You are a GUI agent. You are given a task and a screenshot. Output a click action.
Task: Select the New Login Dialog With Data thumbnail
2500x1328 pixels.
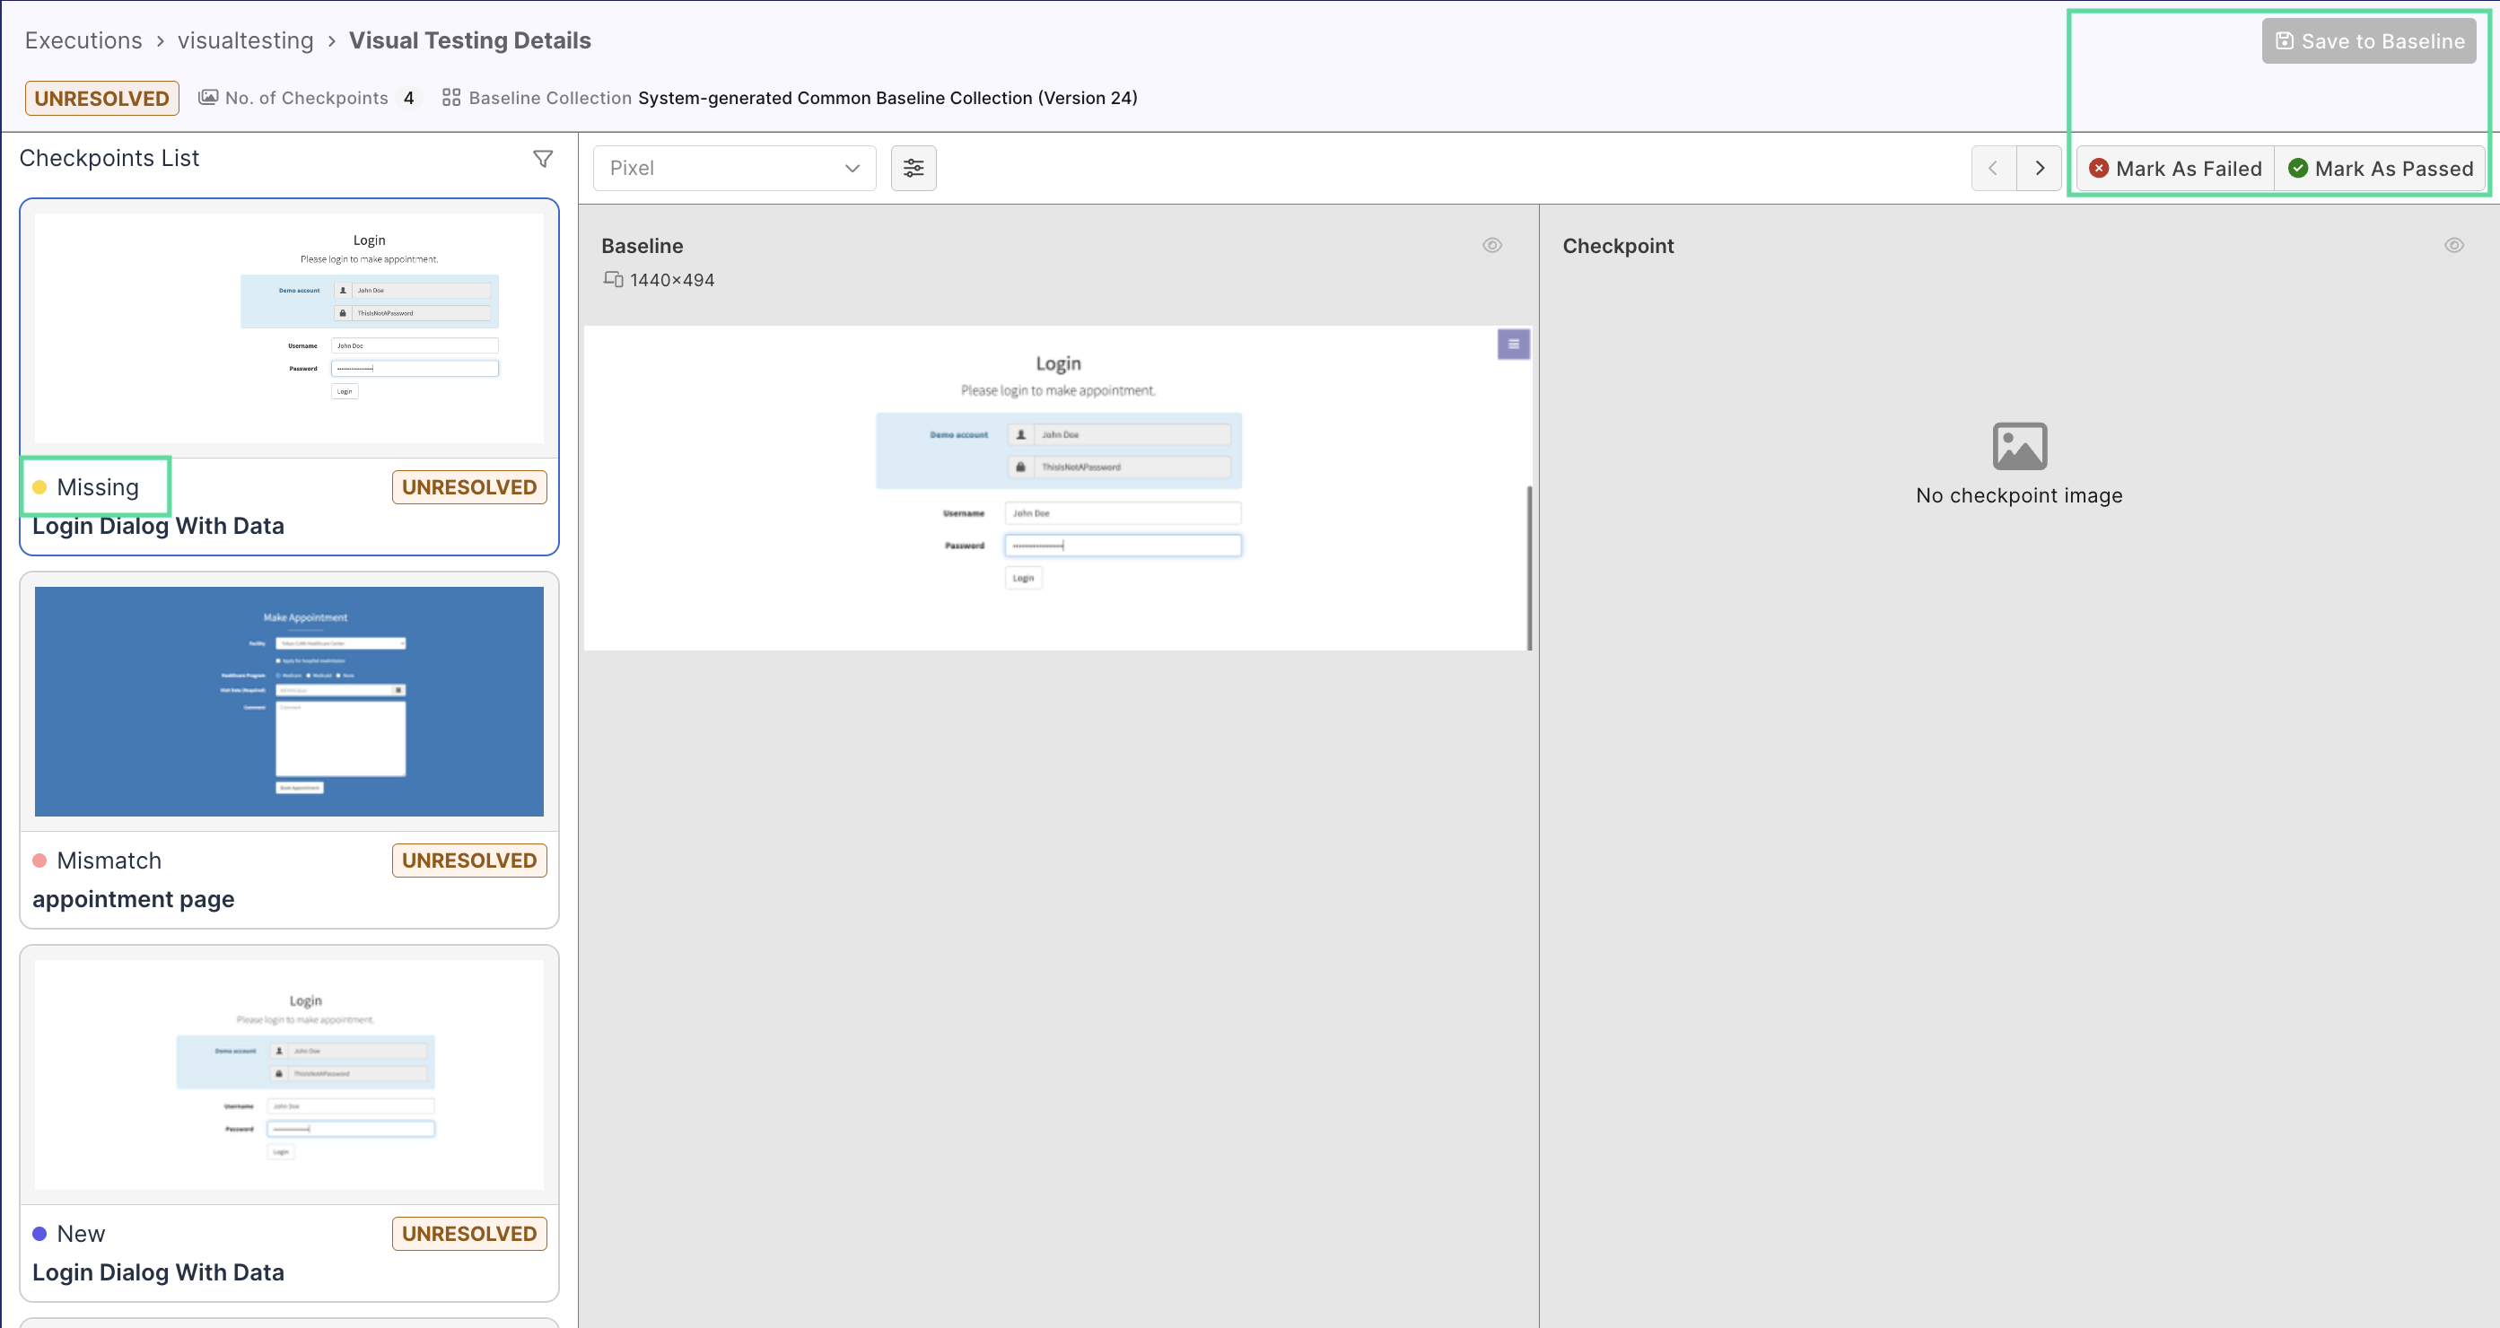(288, 1074)
